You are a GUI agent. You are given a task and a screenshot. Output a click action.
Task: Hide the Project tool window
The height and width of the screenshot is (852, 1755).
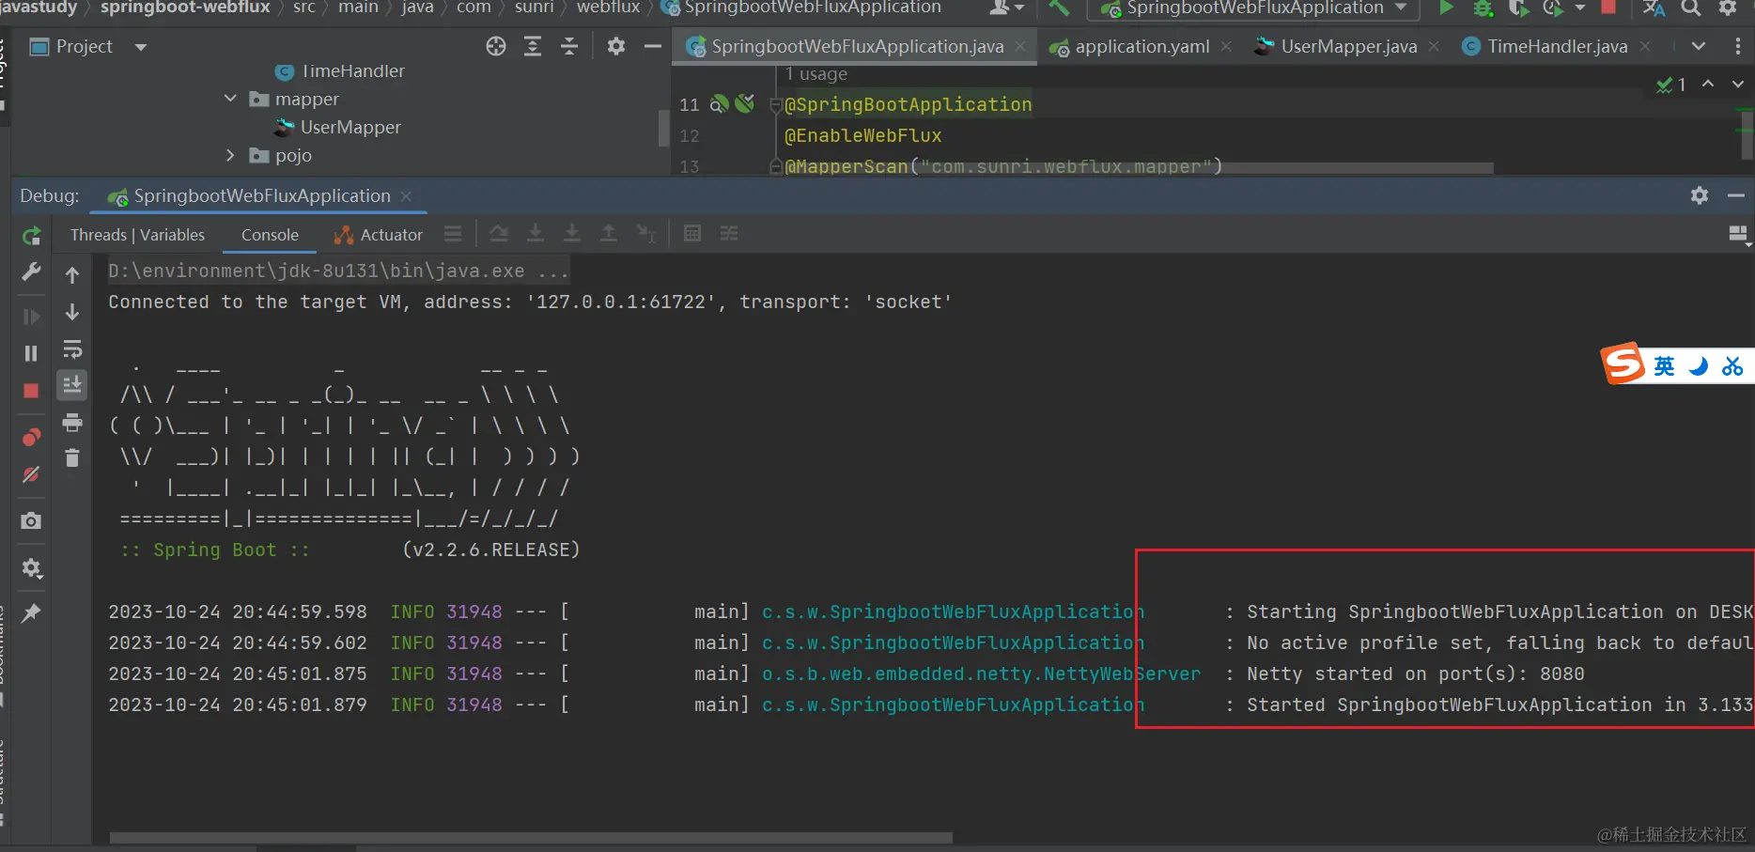(x=653, y=46)
